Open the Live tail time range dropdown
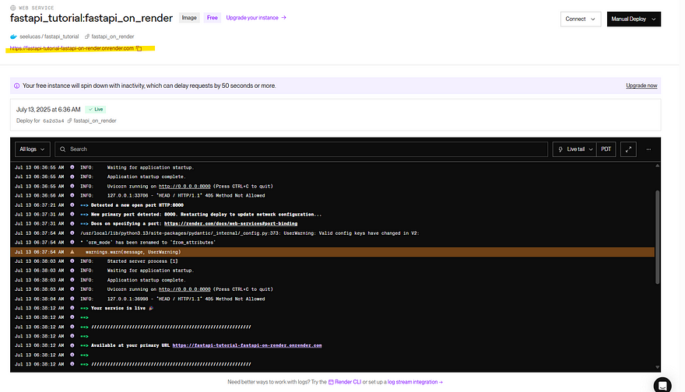 click(x=574, y=149)
